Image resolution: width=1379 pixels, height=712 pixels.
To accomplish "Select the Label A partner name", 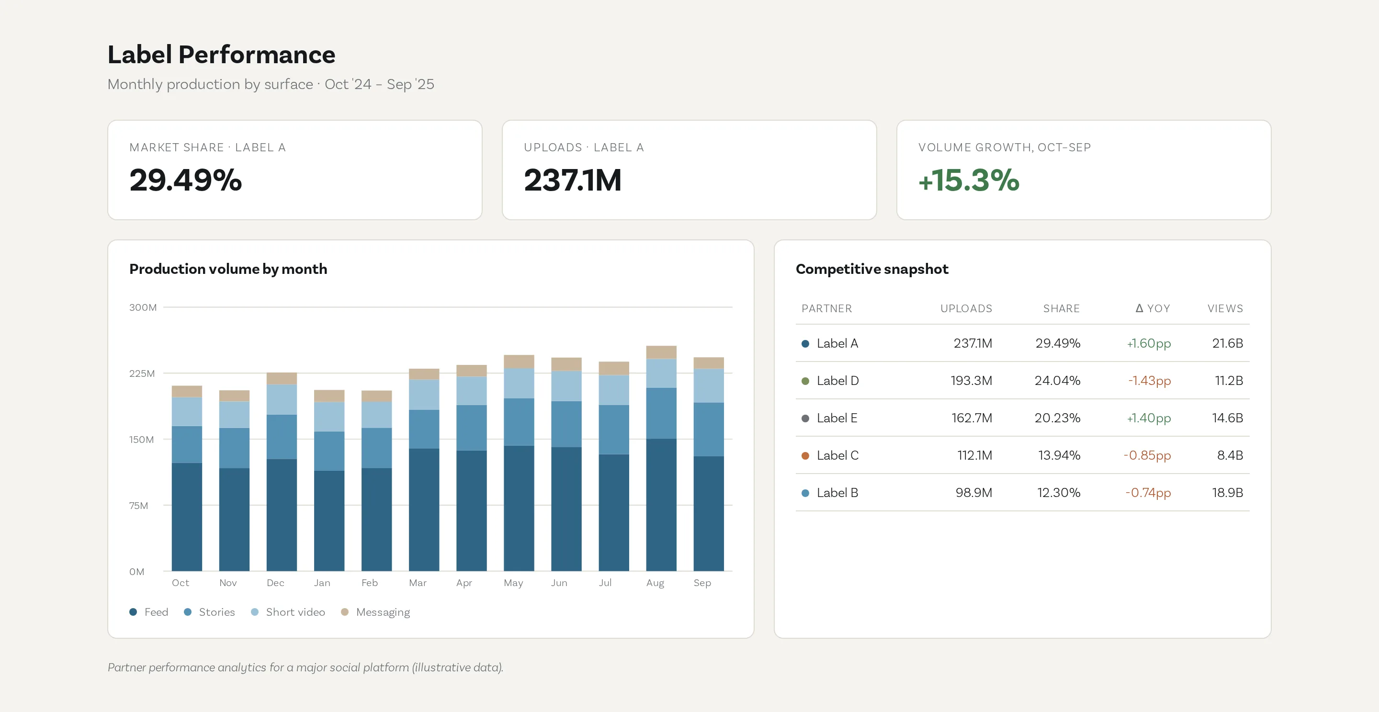I will 837,343.
